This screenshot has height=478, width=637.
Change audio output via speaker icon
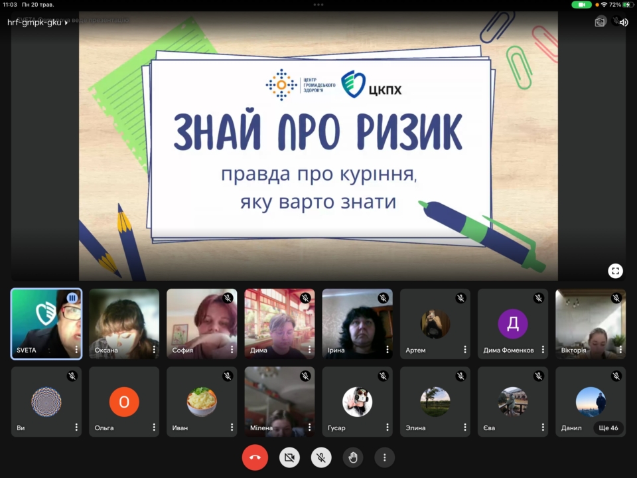(x=622, y=22)
